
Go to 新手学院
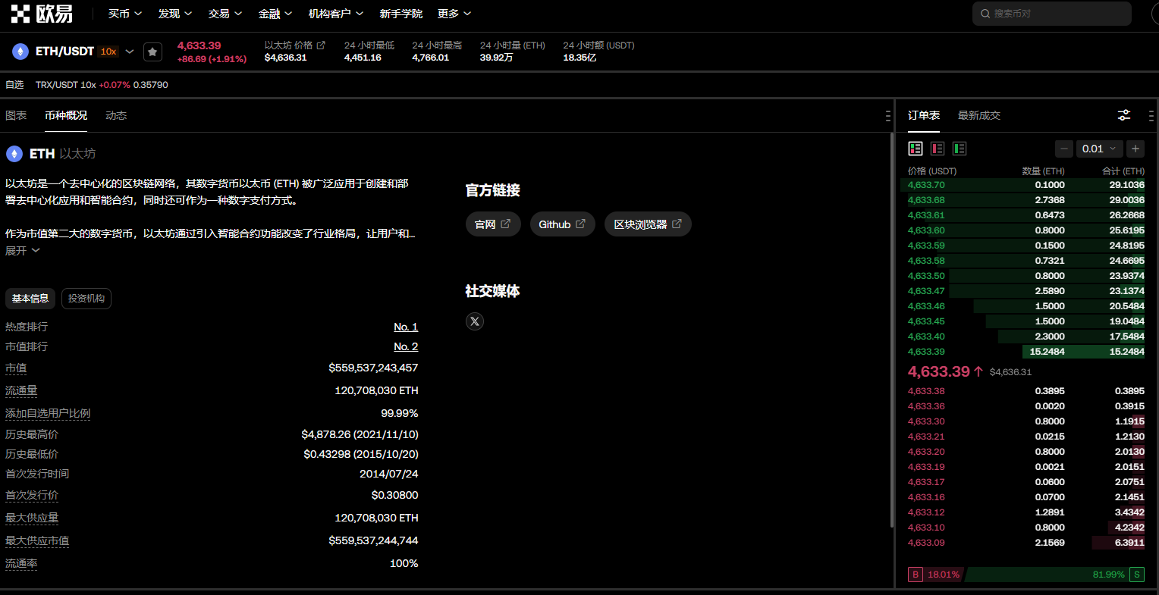tap(401, 14)
